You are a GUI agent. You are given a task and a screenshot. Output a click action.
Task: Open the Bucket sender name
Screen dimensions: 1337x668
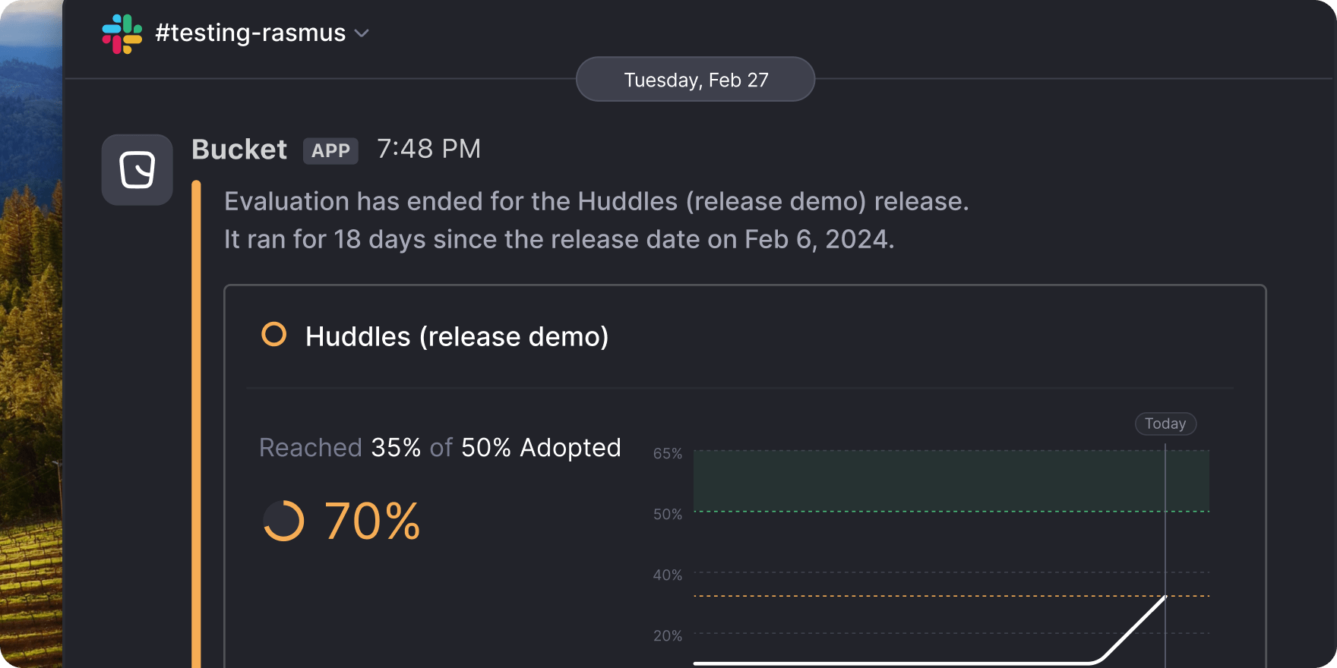tap(239, 150)
